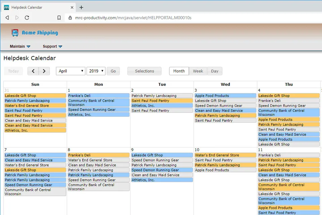Open Frankie's Deli entry on April 4
The height and width of the screenshot is (215, 322).
point(289,100)
